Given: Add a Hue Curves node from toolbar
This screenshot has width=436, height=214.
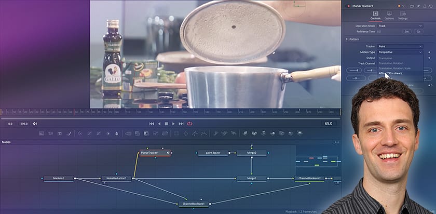Looking at the screenshot, I should tap(99, 133).
